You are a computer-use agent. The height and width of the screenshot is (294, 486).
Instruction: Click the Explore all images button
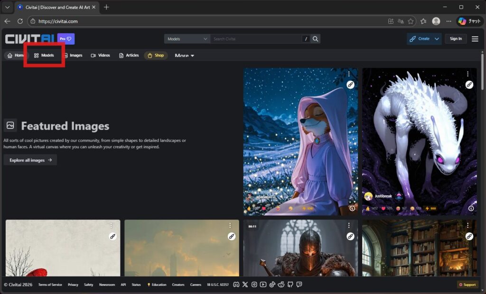pyautogui.click(x=30, y=160)
